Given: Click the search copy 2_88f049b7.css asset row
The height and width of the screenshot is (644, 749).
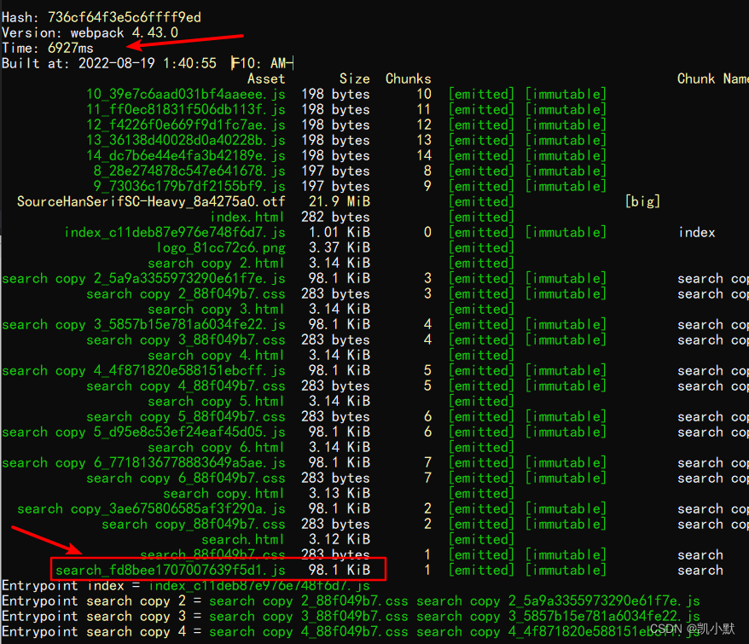Looking at the screenshot, I should (x=186, y=293).
